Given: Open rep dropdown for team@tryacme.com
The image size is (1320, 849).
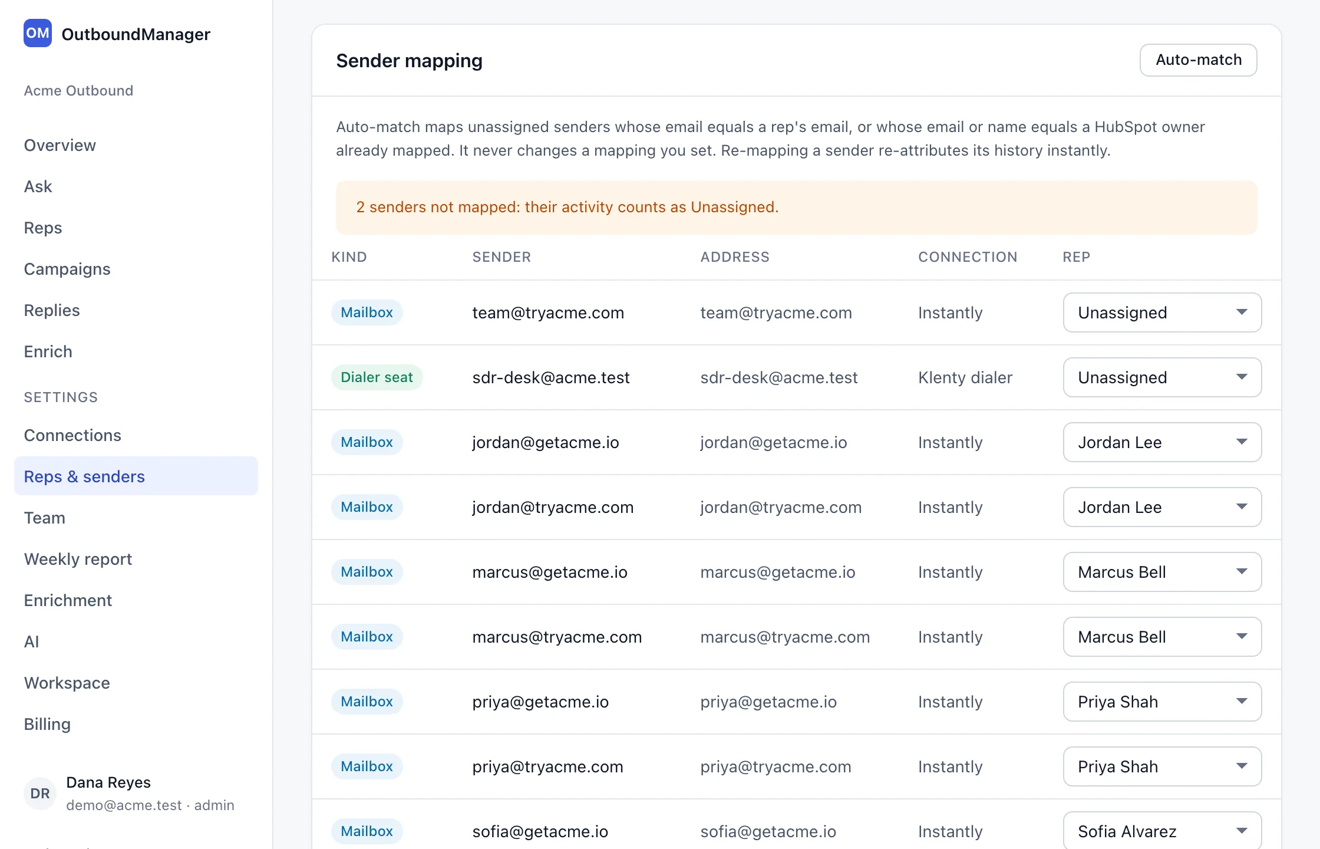Looking at the screenshot, I should (1162, 312).
